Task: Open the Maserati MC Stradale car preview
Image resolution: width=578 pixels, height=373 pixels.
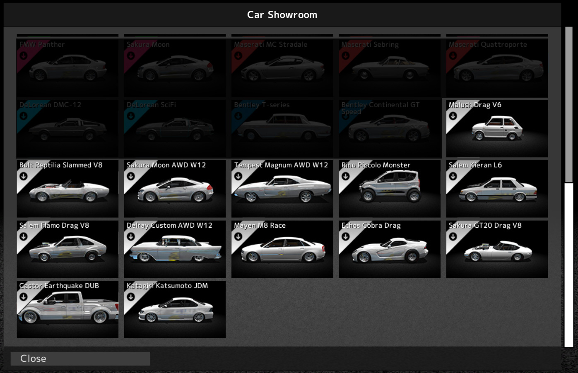Action: pos(282,68)
